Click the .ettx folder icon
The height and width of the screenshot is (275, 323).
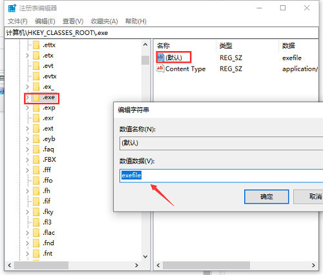click(36, 45)
